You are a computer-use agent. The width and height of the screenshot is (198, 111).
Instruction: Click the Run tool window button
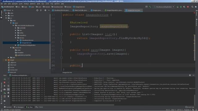30,107
